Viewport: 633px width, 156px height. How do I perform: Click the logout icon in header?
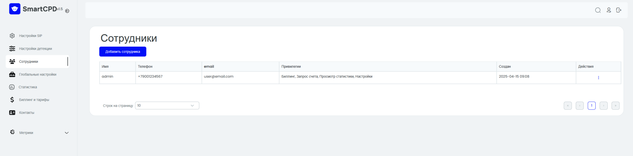619,10
